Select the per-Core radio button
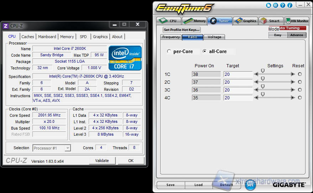Image resolution: width=313 pixels, height=193 pixels. coord(169,51)
